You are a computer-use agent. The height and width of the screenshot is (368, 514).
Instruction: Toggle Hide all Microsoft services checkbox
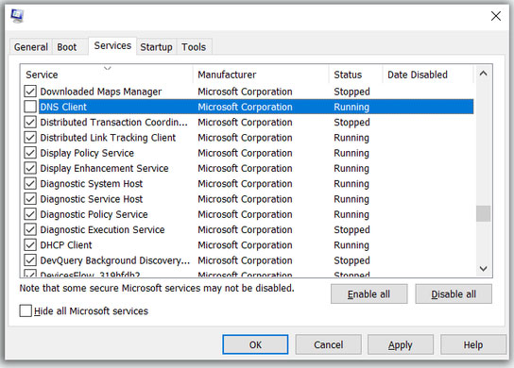tap(26, 310)
